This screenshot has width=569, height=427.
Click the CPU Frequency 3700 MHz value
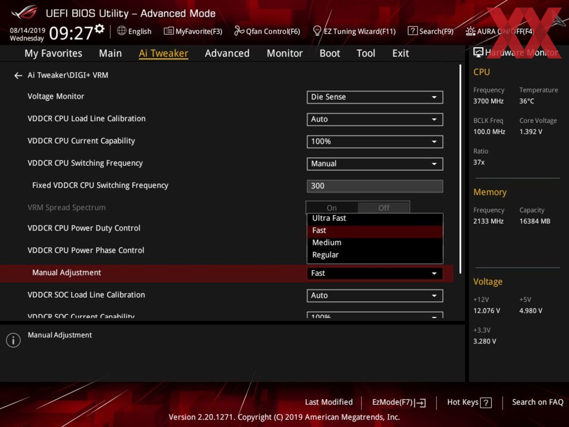pos(488,101)
